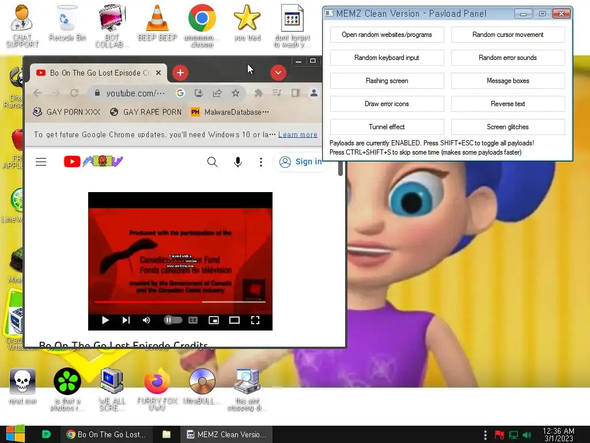Open the Windows Start button
590x443 pixels.
tap(16, 434)
